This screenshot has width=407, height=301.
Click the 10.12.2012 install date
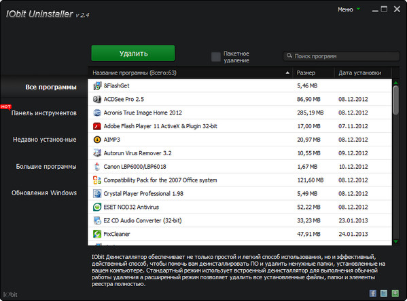pyautogui.click(x=353, y=167)
